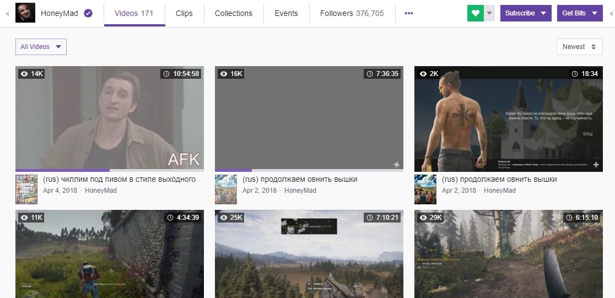
Task: Open продолжаем овнить вышки title under 7:36:35 video
Action: coord(300,180)
